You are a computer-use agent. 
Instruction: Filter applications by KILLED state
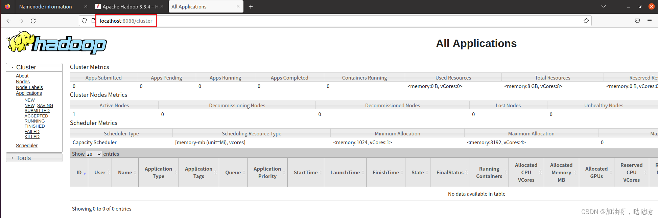[x=32, y=137]
